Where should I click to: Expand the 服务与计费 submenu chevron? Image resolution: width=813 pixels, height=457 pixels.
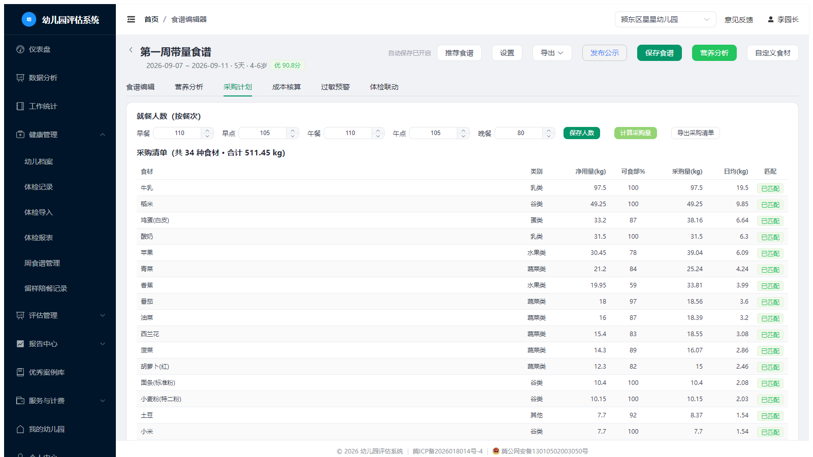(103, 401)
